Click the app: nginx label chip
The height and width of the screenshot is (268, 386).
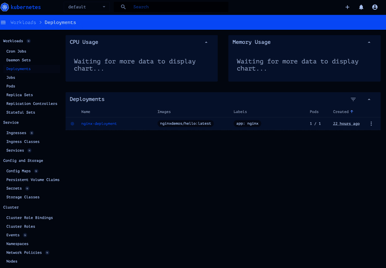247,124
